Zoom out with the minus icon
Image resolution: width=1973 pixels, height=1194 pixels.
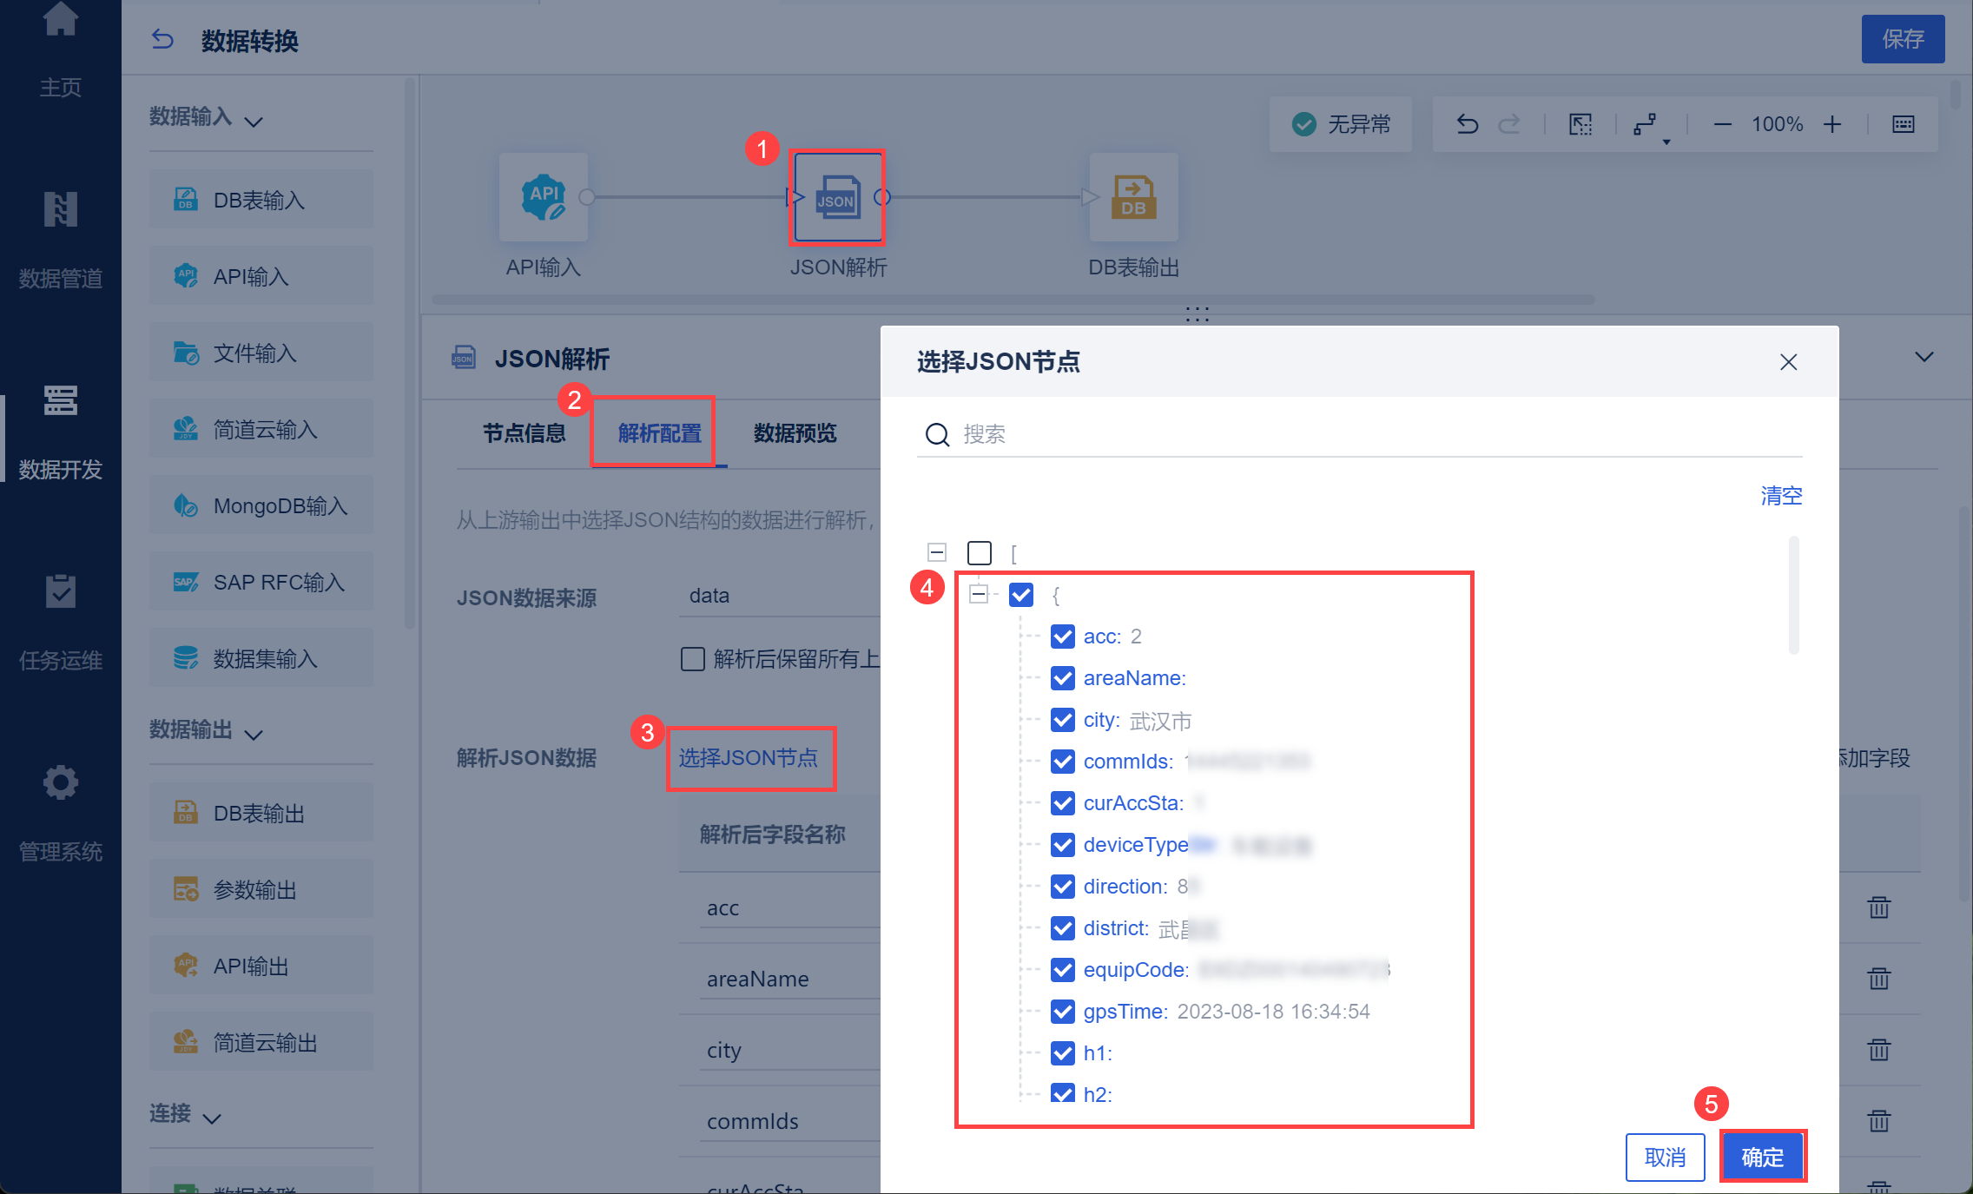1723,125
